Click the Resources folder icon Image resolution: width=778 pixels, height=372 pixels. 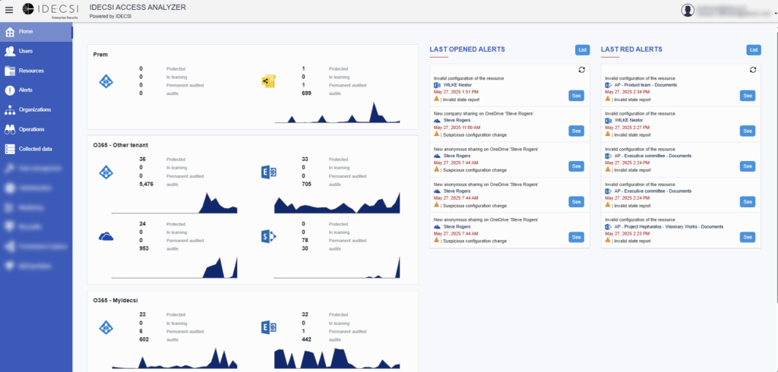coord(9,71)
